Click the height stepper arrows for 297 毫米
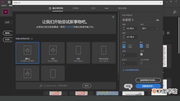180x101 pixels. tap(124, 37)
